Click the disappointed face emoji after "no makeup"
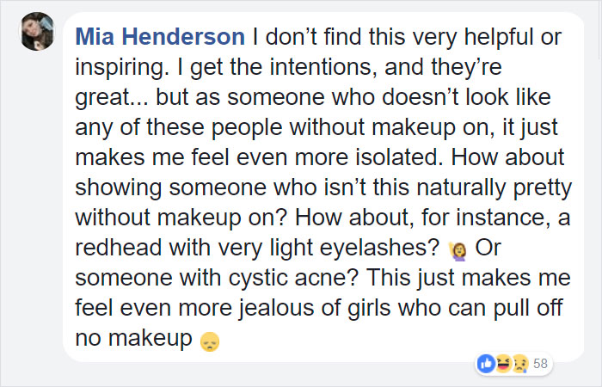The width and height of the screenshot is (602, 387). pyautogui.click(x=208, y=342)
